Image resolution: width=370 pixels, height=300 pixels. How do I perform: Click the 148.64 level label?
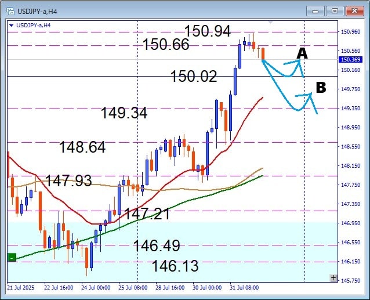point(82,147)
